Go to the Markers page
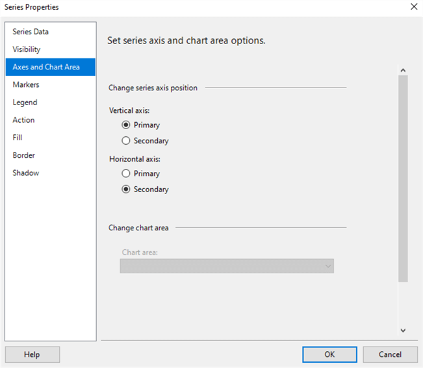Image resolution: width=423 pixels, height=368 pixels. tap(26, 84)
